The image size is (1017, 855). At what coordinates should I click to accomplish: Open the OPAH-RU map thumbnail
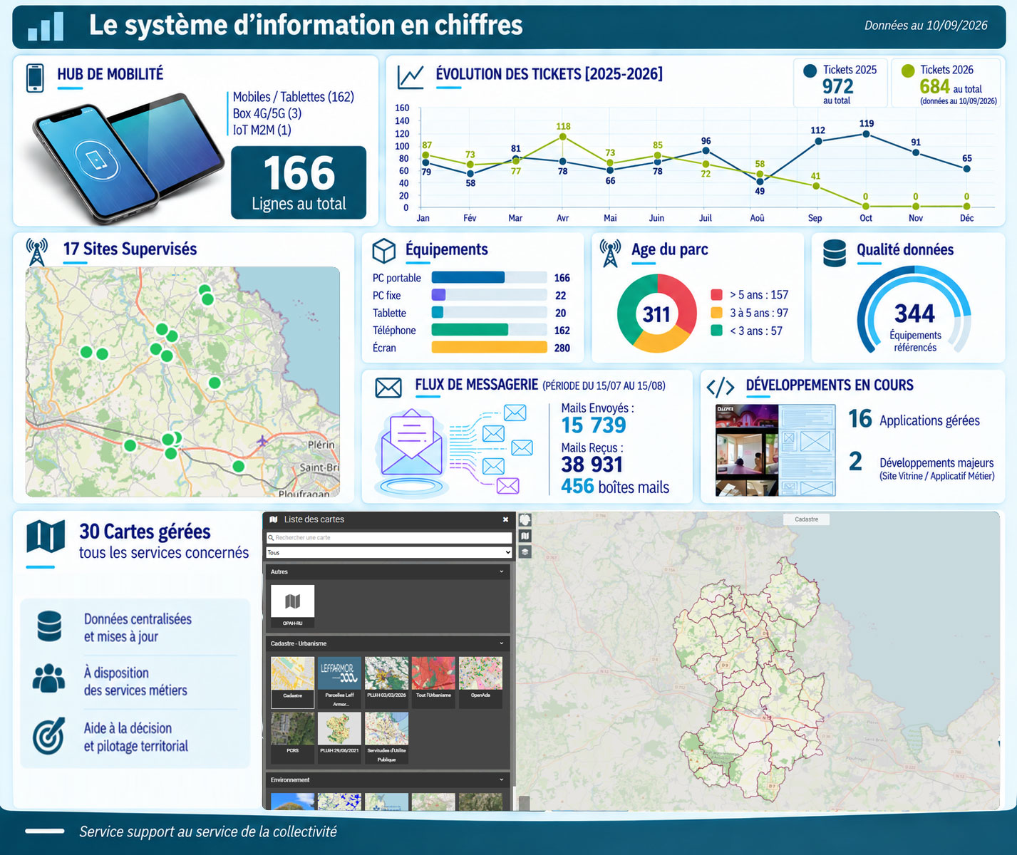292,606
